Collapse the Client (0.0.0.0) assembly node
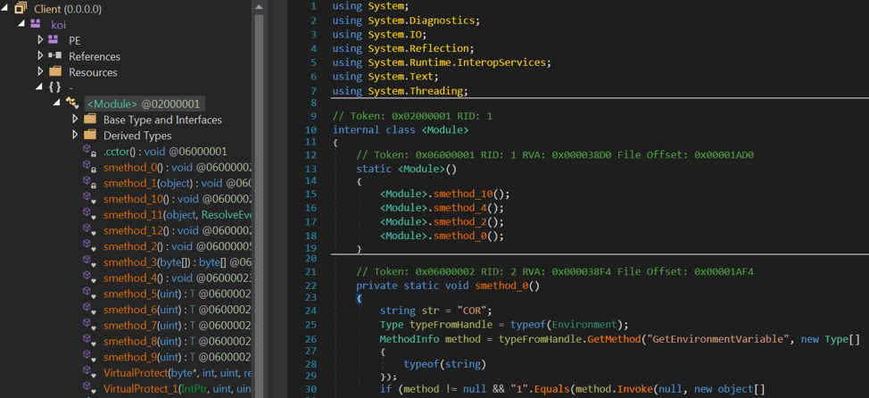869x398 pixels. point(4,9)
